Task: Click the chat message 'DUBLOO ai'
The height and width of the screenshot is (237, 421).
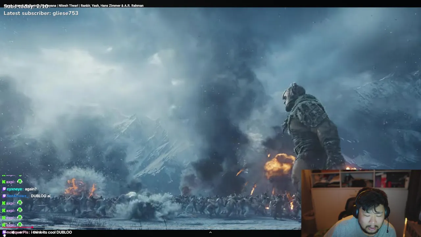Action: click(x=40, y=196)
